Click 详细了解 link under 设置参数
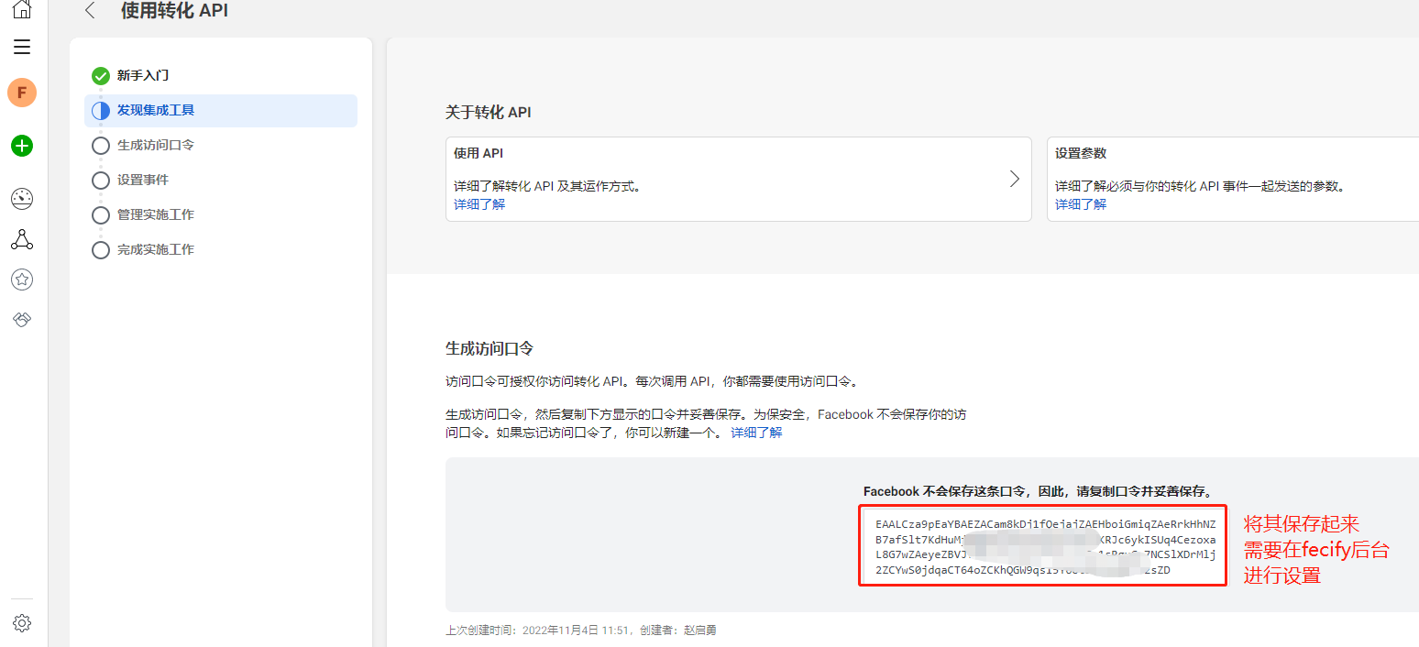Viewport: 1419px width, 647px height. click(x=1081, y=204)
